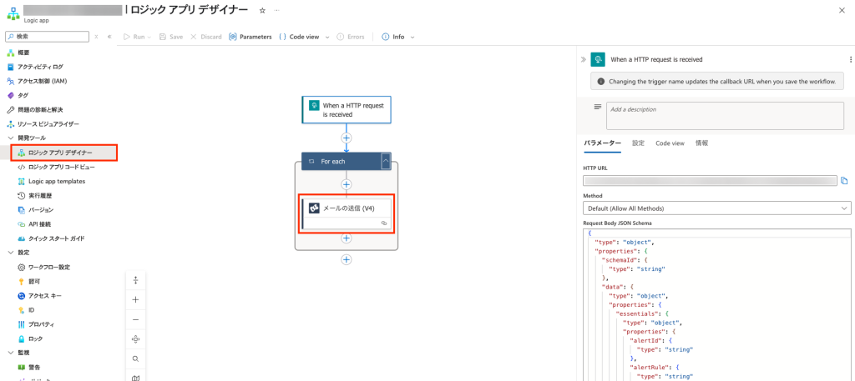This screenshot has height=381, width=855.
Task: Switch to Code view in toolbar
Action: tap(299, 37)
